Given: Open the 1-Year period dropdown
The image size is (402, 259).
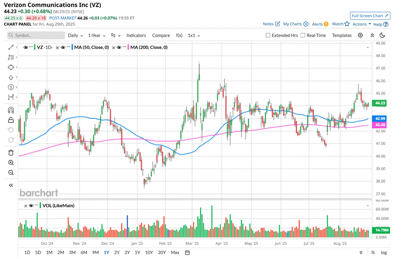Looking at the screenshot, I should click(96, 36).
